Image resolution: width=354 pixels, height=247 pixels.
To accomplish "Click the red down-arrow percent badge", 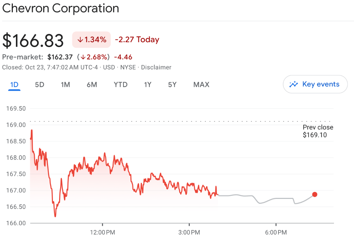I will coord(91,39).
